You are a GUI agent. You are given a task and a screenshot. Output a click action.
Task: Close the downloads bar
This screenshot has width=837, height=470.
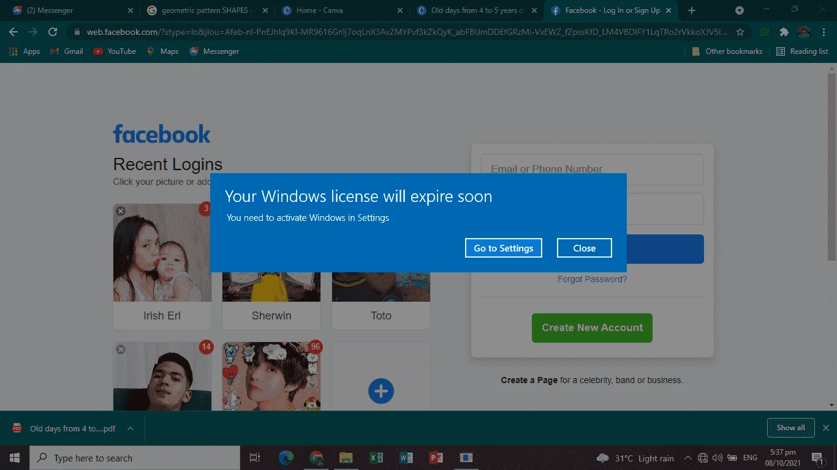[826, 428]
